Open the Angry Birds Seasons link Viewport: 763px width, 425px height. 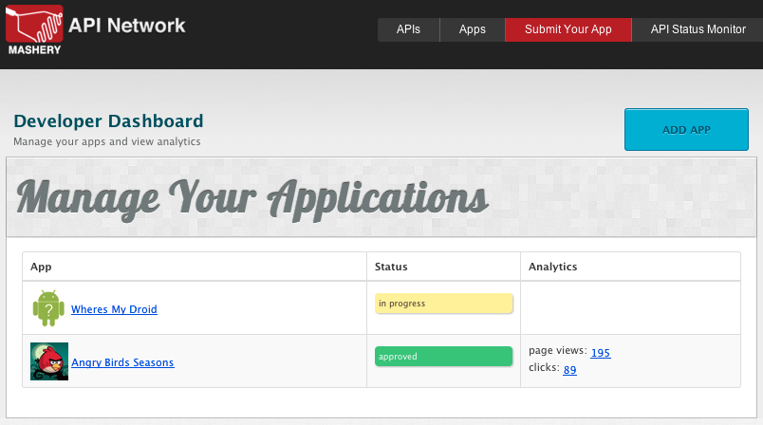click(x=122, y=362)
